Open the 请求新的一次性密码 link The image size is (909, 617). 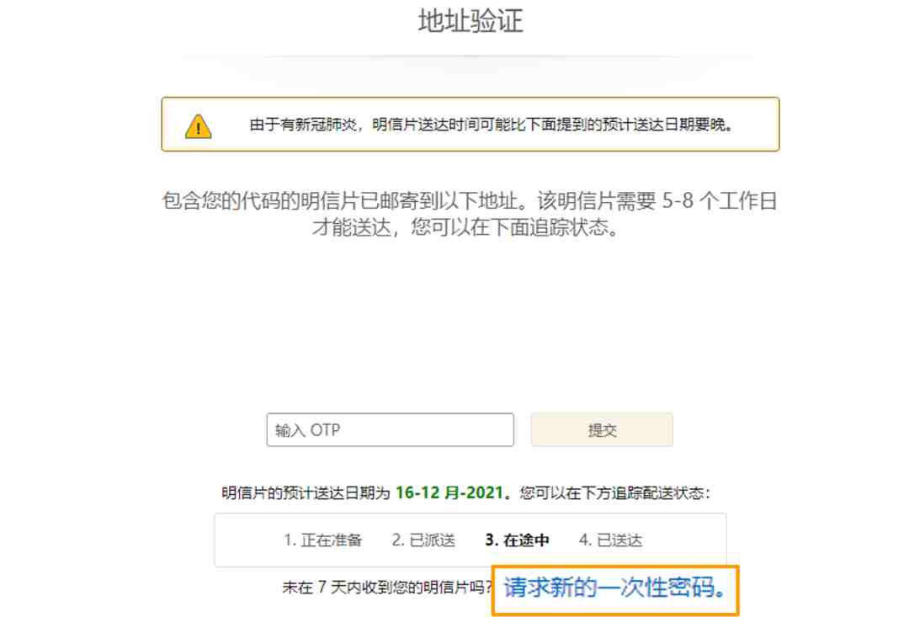coord(615,588)
